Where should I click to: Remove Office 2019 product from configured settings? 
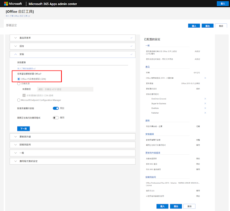[x=205, y=78]
